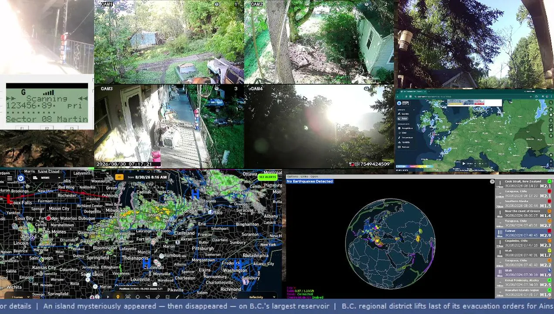Screen dimensions: 554x314
Task: Select the location pin tool on radar toolbar
Action: click(118, 297)
